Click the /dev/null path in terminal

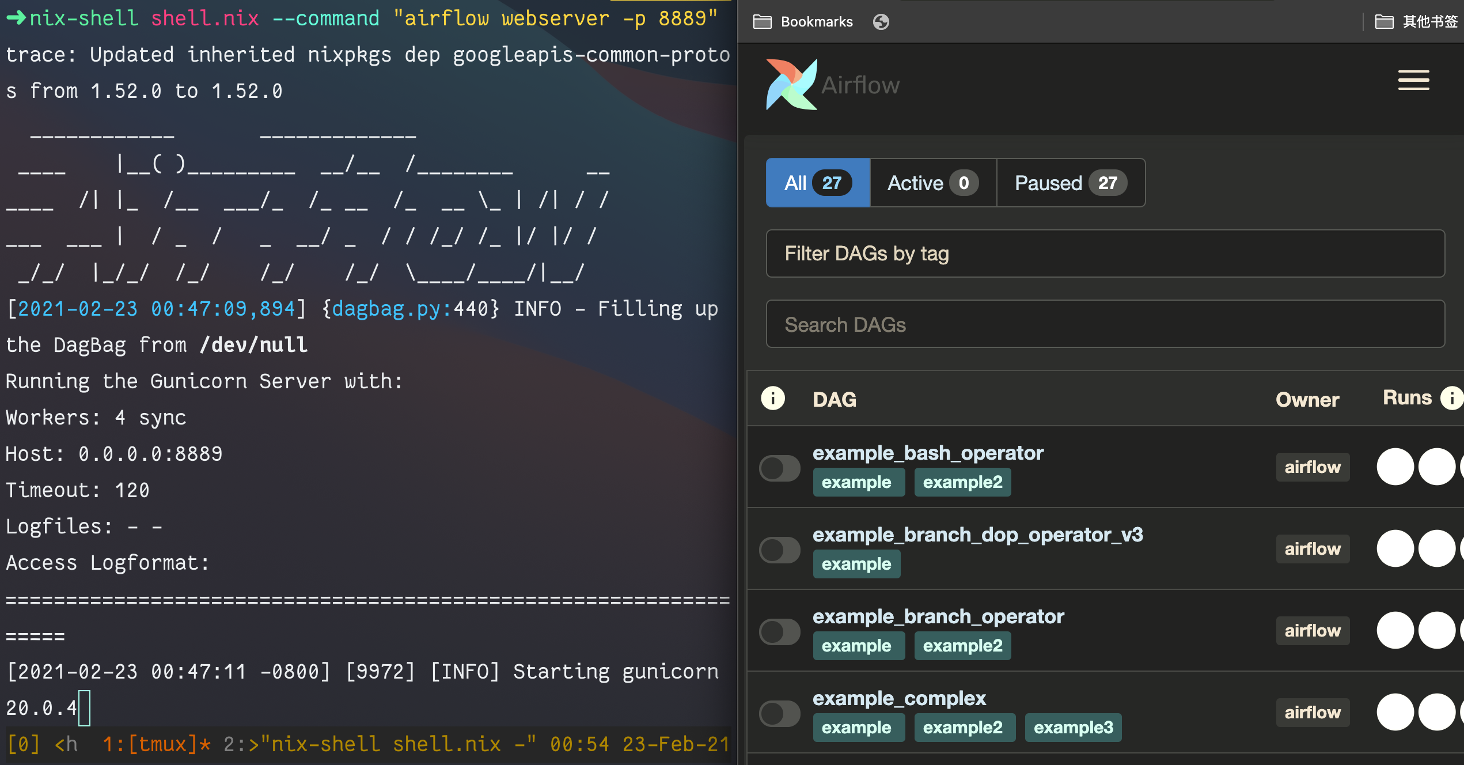[x=253, y=345]
